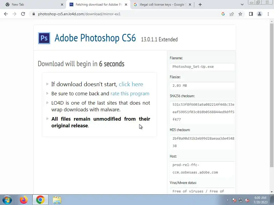Click the forward navigation arrow
Viewport: 274px width, 205px height.
pyautogui.click(x=14, y=14)
